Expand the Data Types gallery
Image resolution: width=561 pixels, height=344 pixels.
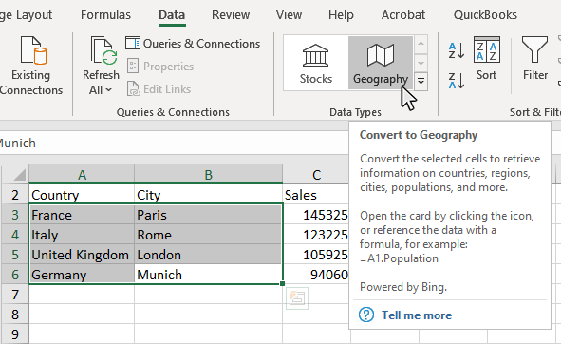point(421,81)
